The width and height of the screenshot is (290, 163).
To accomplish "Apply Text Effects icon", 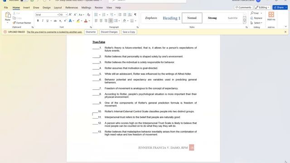I will tap(70, 21).
